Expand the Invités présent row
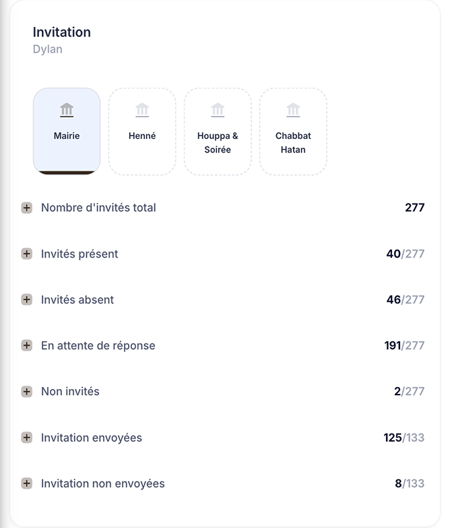The height and width of the screenshot is (528, 450). click(27, 254)
